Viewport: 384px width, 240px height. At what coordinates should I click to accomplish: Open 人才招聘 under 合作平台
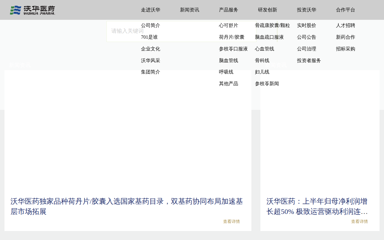click(346, 25)
